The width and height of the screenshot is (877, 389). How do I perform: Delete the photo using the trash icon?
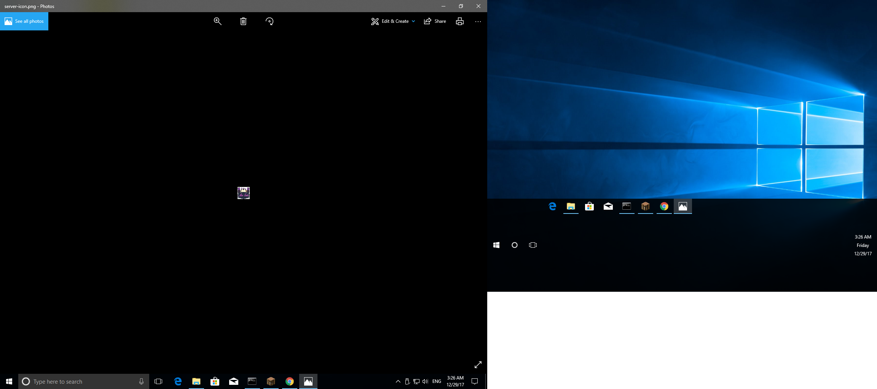[x=243, y=21]
